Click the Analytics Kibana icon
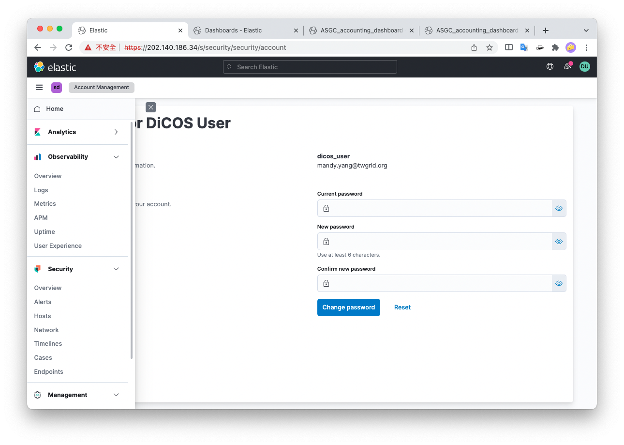The height and width of the screenshot is (445, 624). [38, 132]
